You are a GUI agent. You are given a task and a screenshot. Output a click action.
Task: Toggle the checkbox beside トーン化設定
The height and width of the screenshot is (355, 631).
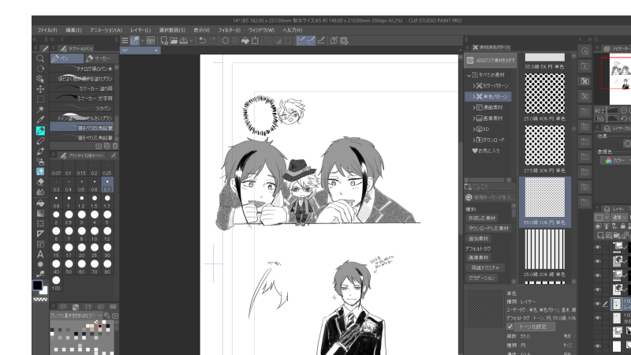[x=510, y=327]
